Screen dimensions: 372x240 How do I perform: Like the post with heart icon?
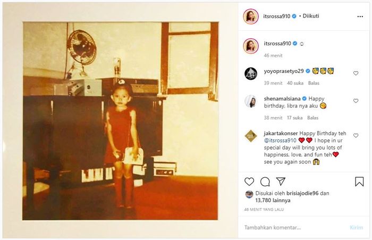249,182
